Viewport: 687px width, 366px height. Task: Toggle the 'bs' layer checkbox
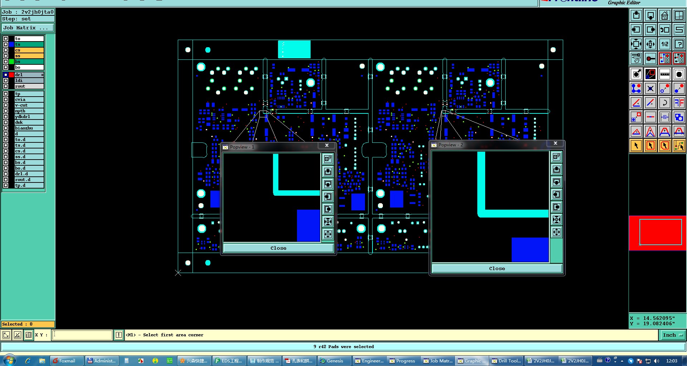pyautogui.click(x=6, y=62)
